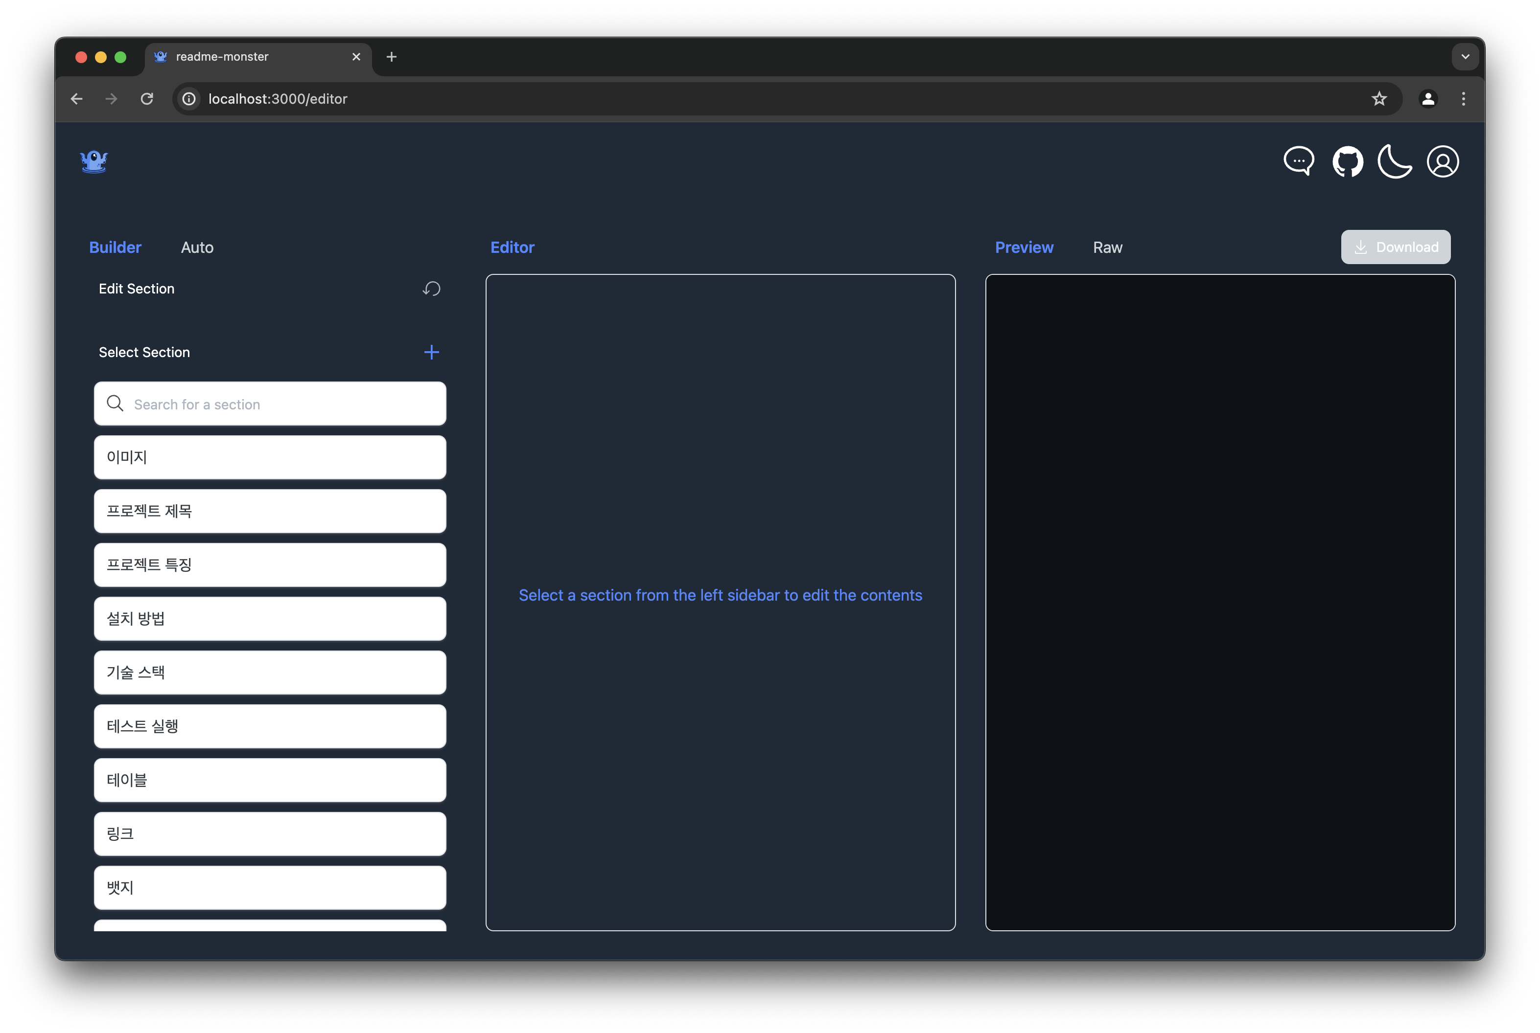Open the user profile icon
The width and height of the screenshot is (1540, 1033).
coord(1443,161)
